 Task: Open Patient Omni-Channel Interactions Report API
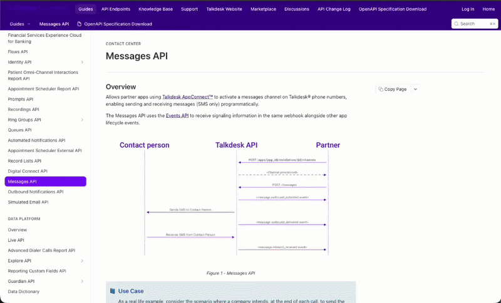click(43, 75)
